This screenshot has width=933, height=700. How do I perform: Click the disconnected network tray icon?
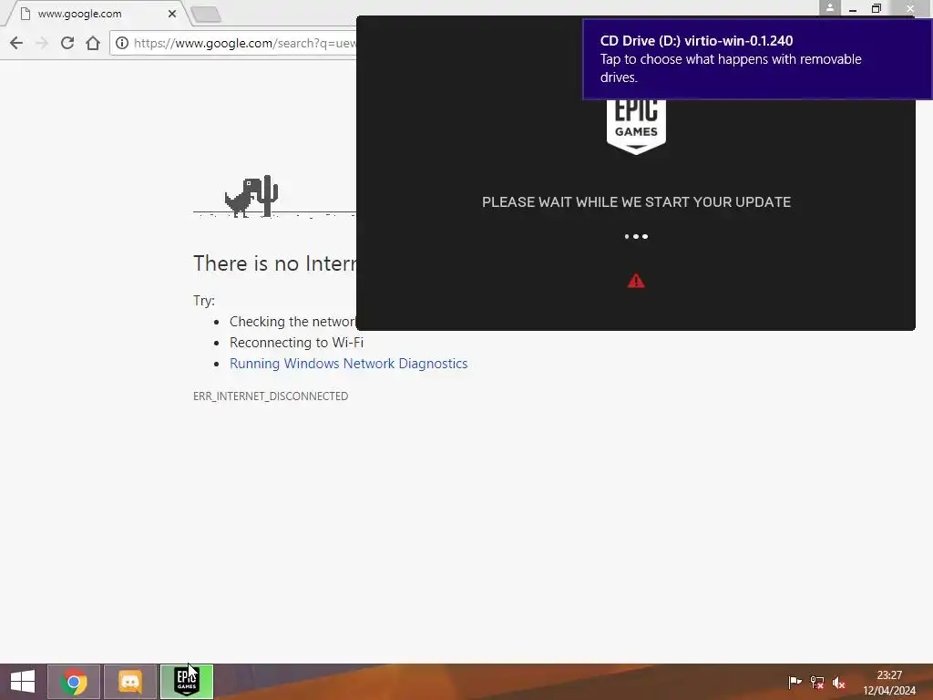click(817, 682)
